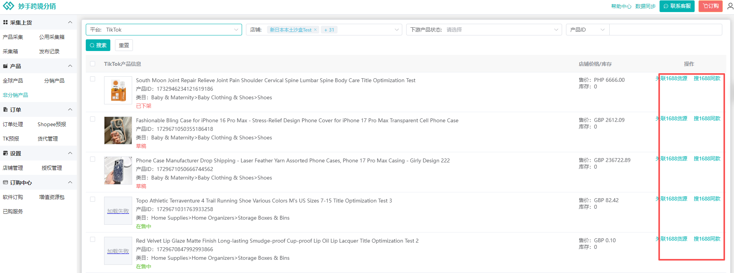Open 软件订购 menu item
The height and width of the screenshot is (273, 734).
(13, 197)
